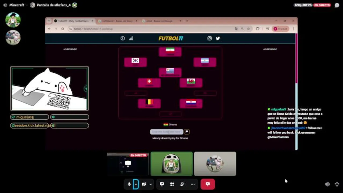Select the Croatia flag slot
The image size is (343, 193).
click(x=191, y=103)
